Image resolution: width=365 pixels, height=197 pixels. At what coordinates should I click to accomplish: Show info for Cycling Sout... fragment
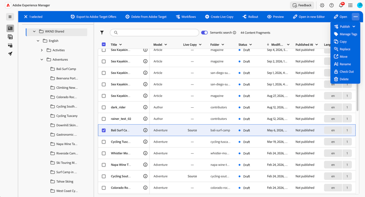pos(145,176)
